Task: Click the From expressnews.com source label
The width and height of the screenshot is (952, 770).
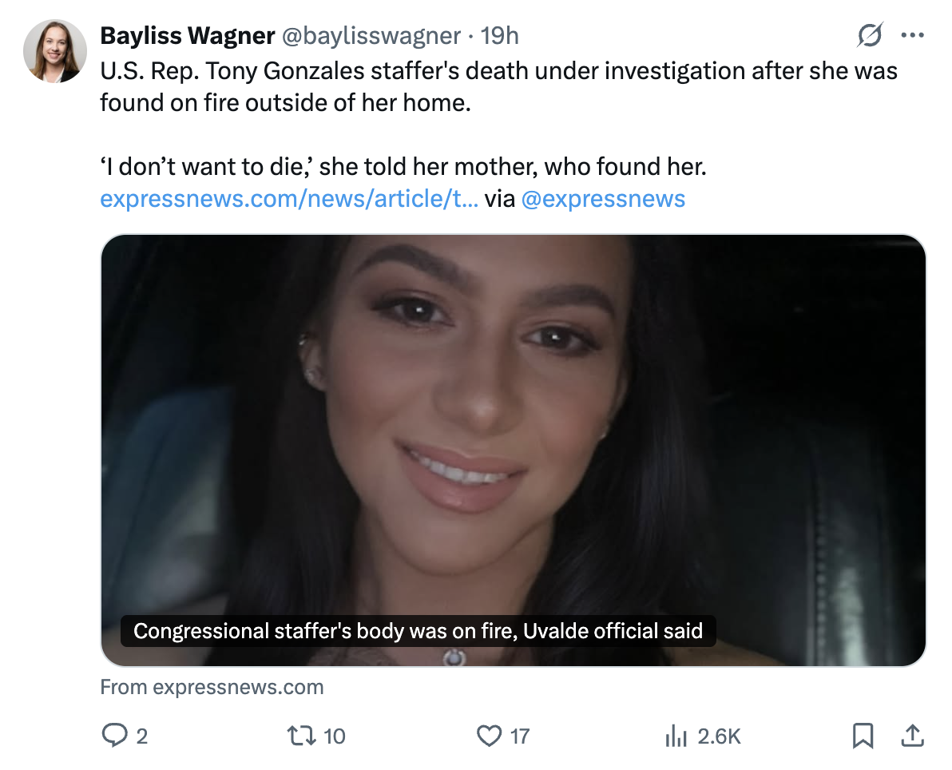Action: (212, 687)
